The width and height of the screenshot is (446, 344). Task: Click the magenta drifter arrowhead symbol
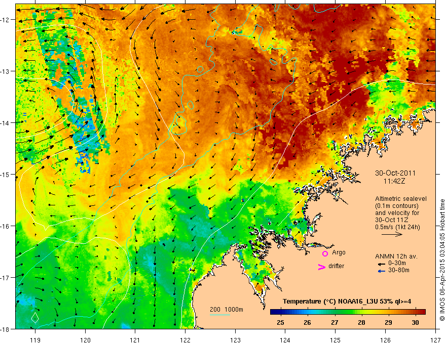tap(321, 267)
